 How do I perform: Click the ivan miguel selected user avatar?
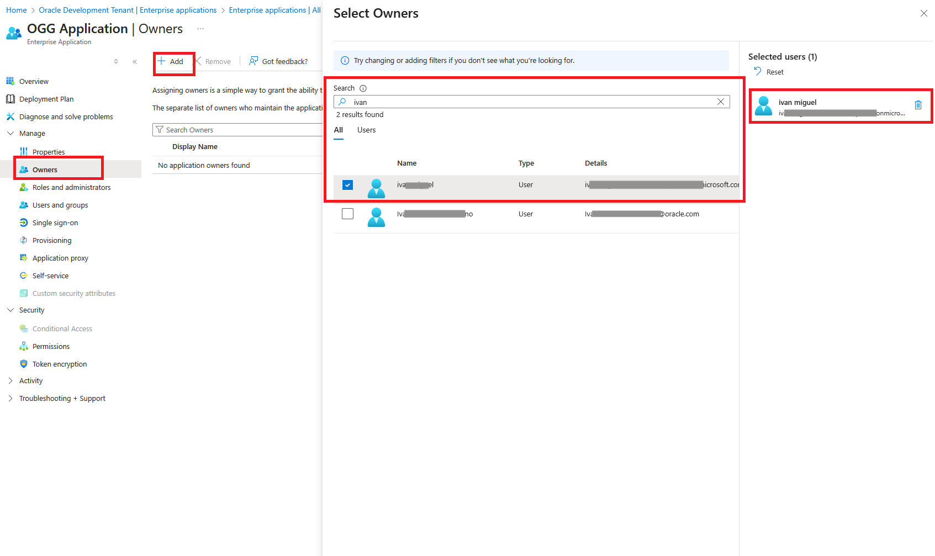tap(764, 105)
